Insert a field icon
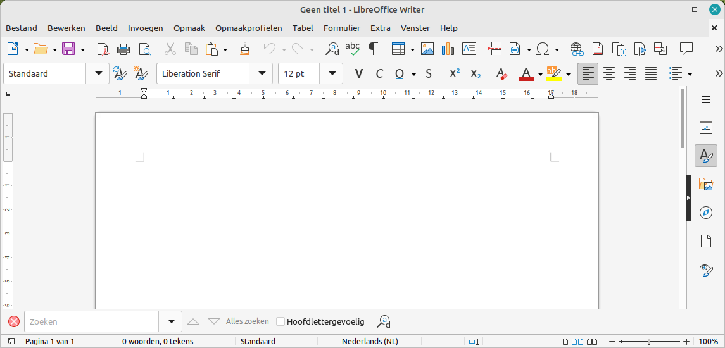This screenshot has width=725, height=348. tap(515, 49)
